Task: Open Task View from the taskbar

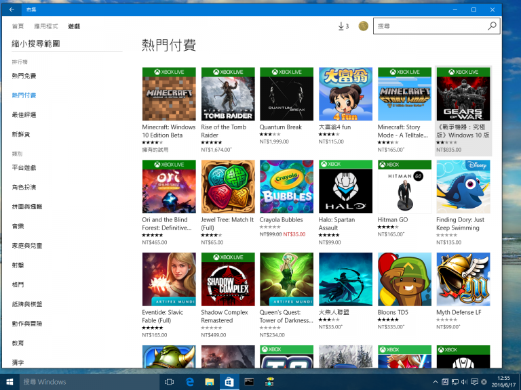Action: (169, 382)
